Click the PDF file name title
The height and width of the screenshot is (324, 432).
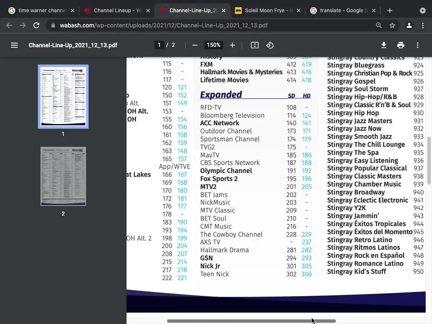point(73,45)
